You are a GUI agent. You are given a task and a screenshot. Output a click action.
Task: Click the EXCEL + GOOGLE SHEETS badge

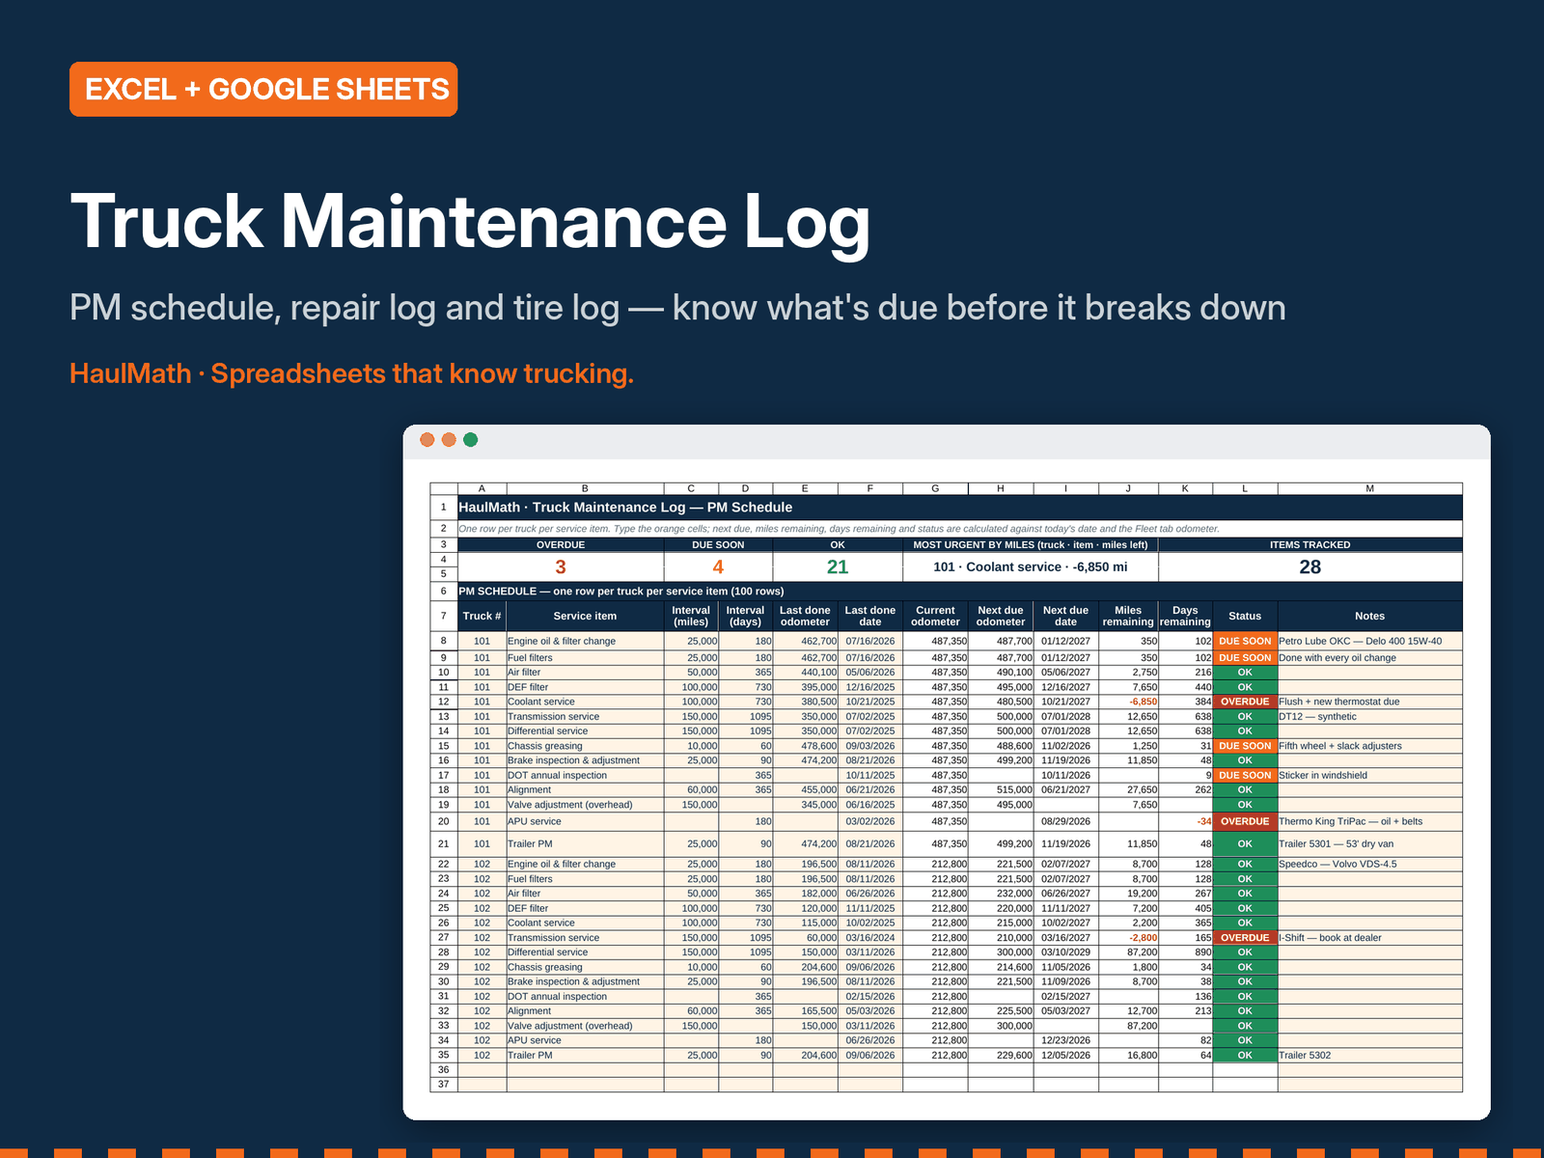(263, 89)
